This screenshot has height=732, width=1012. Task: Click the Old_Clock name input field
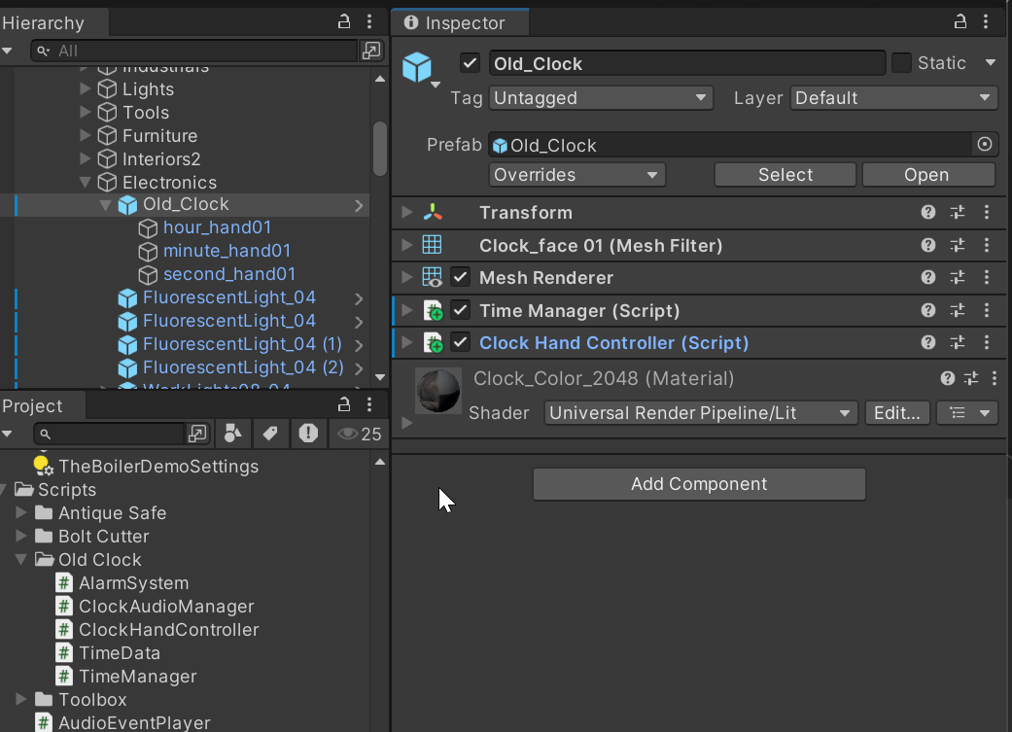687,63
